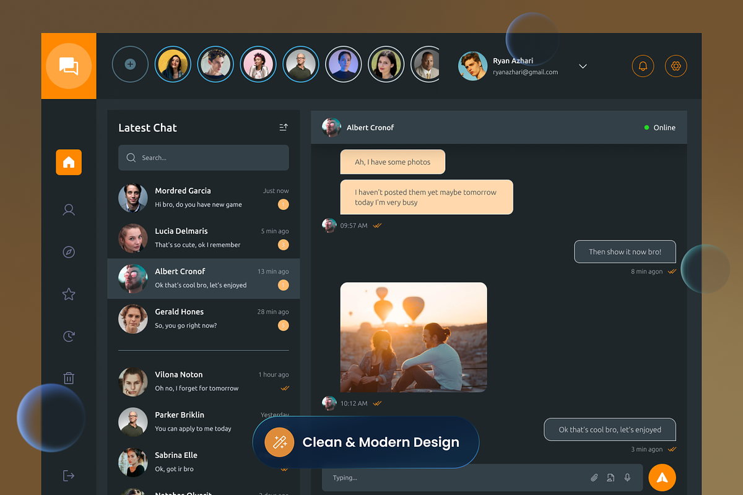Click the orange chat logo icon

point(69,66)
